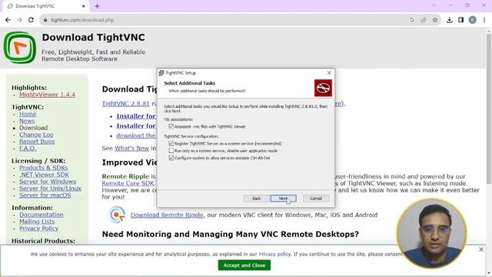Open the Chrome profile avatar

[473, 20]
